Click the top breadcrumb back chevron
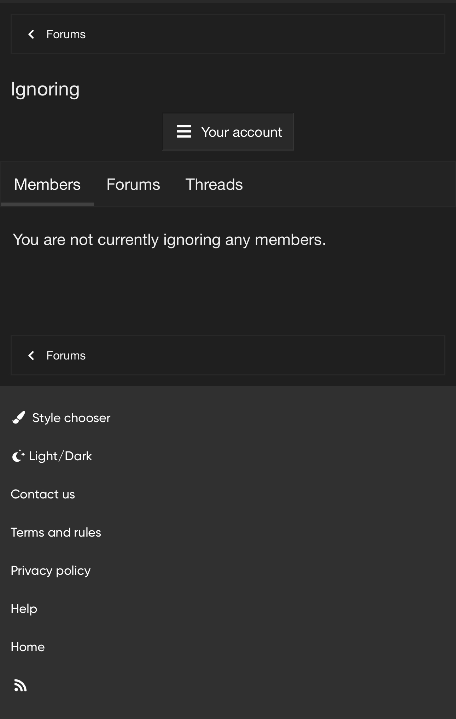Image resolution: width=456 pixels, height=719 pixels. (x=31, y=34)
